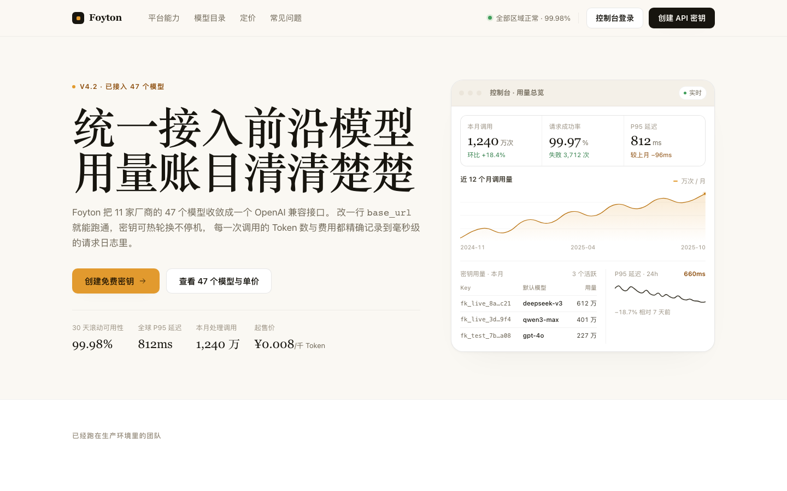Image resolution: width=787 pixels, height=491 pixels.
Task: Click the 99.97 % success rate value
Action: click(569, 142)
